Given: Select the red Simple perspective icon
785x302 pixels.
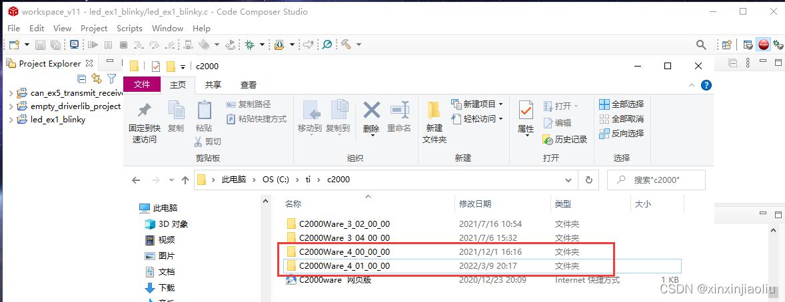Looking at the screenshot, I should 764,45.
